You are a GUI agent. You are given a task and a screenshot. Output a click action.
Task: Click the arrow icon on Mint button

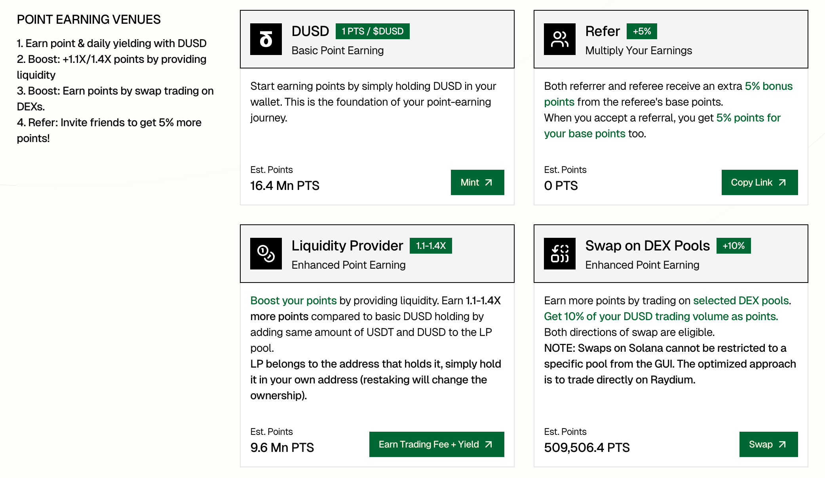489,182
